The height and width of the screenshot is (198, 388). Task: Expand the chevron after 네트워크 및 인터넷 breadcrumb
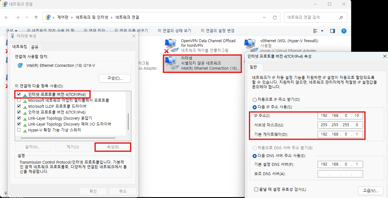coord(112,17)
